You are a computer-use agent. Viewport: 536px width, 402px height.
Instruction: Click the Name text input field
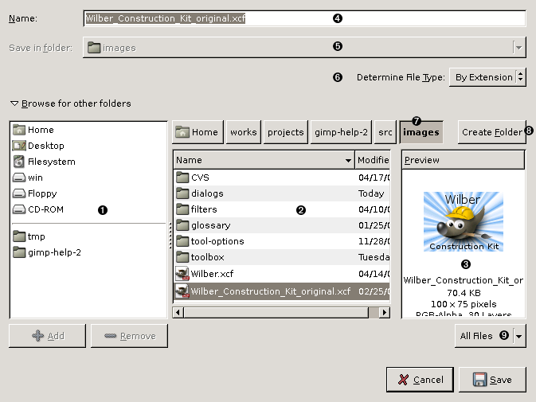[x=304, y=18]
